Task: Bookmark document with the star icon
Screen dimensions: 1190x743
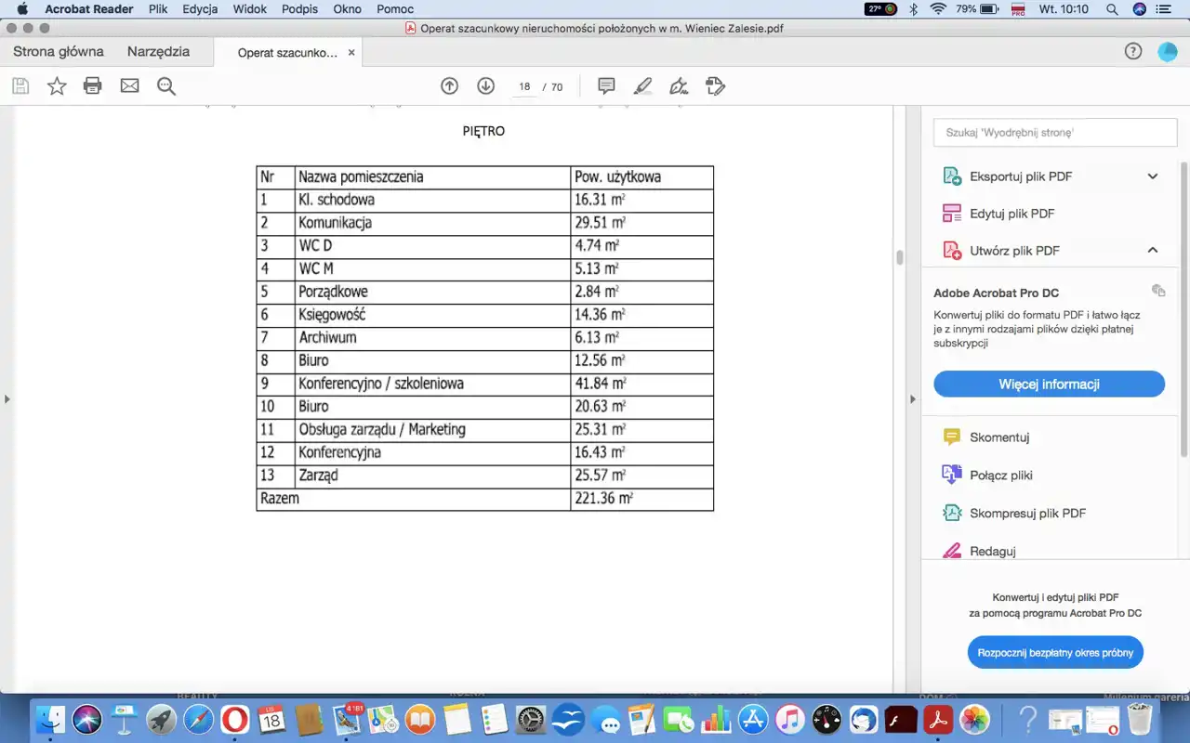Action: coord(57,86)
